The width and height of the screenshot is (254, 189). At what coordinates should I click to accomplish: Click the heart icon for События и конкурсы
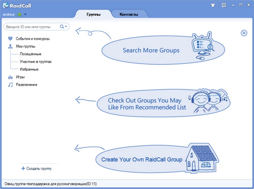pos(10,39)
